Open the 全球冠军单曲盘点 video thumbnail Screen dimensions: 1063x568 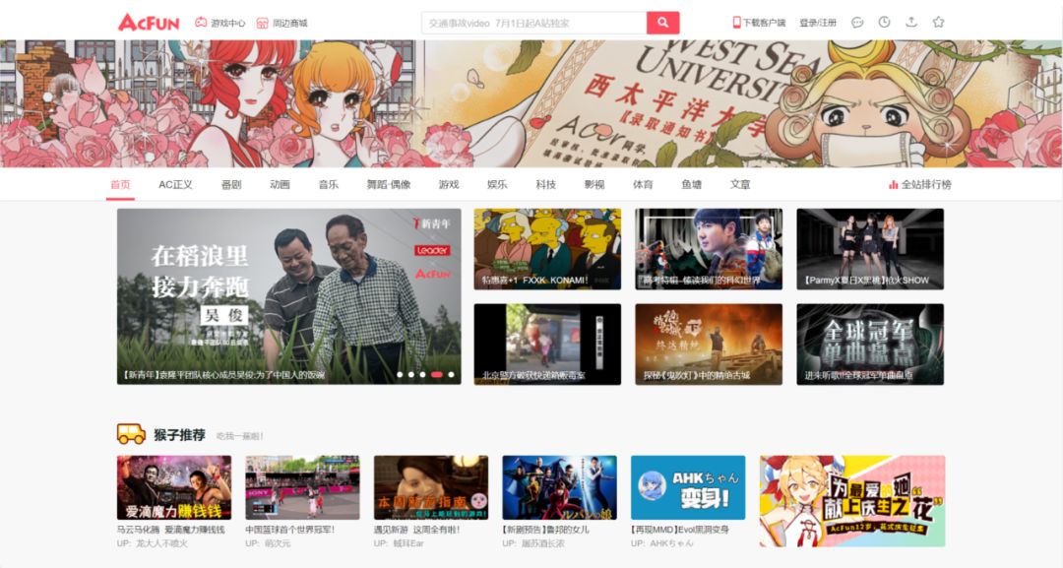[870, 345]
